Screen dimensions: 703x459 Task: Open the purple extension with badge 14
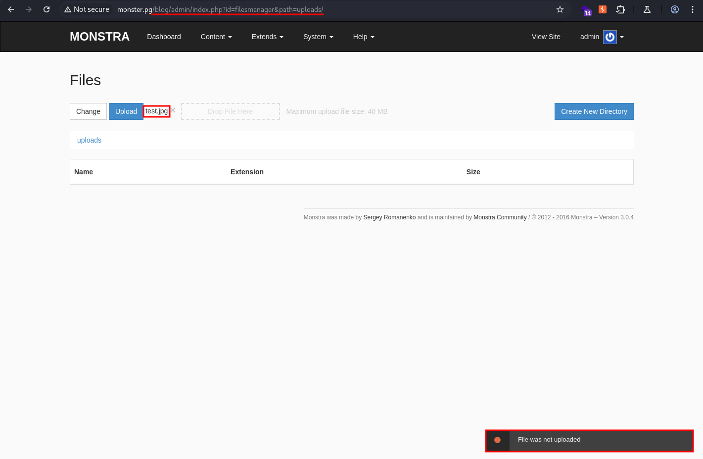point(586,10)
